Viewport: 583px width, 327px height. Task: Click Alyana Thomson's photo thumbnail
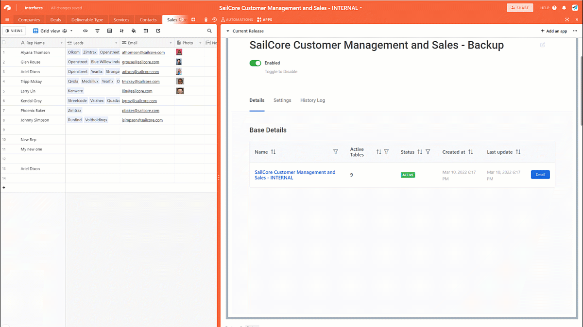click(x=179, y=52)
